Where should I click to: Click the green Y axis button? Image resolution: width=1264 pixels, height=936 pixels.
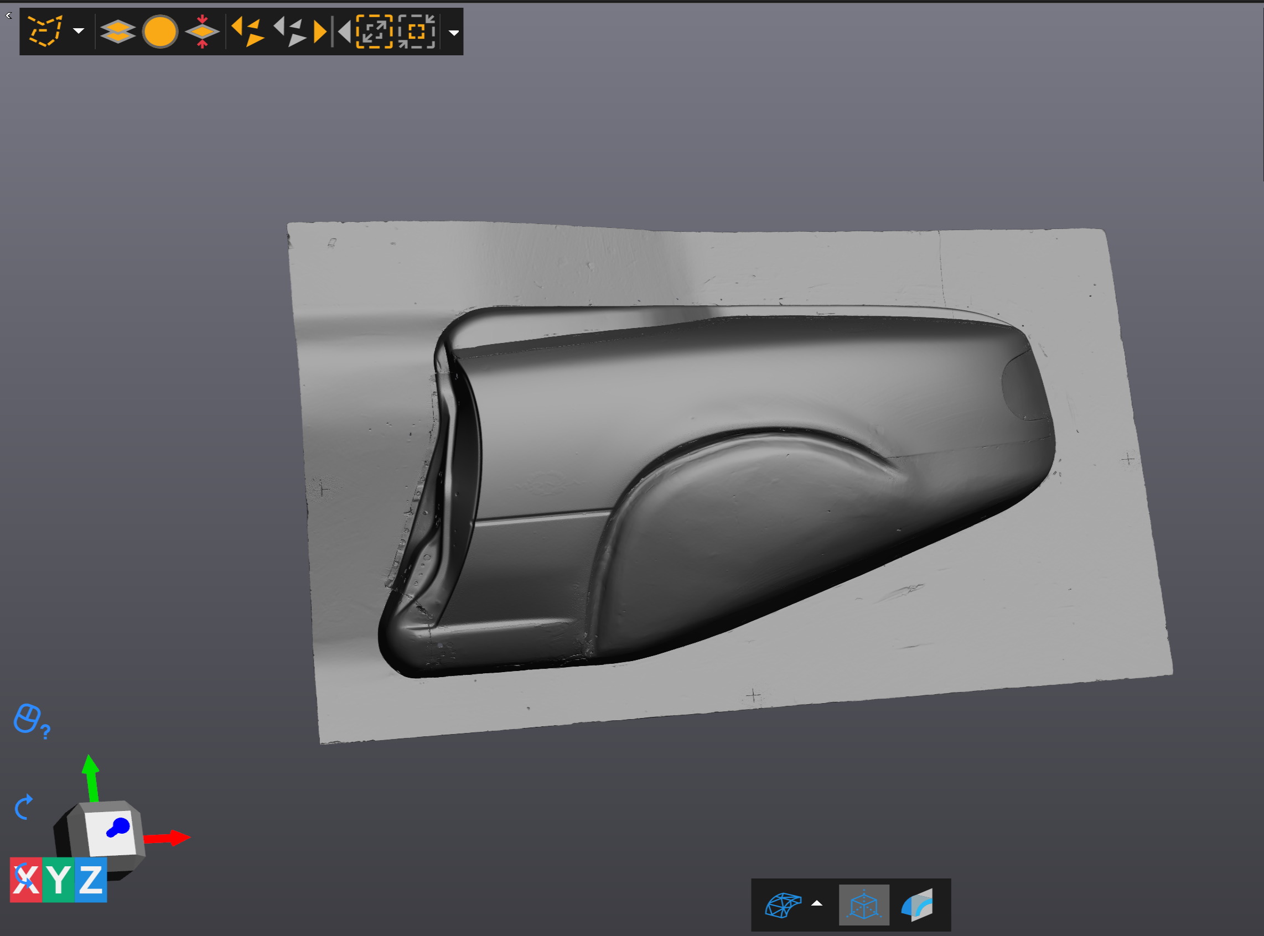point(58,881)
